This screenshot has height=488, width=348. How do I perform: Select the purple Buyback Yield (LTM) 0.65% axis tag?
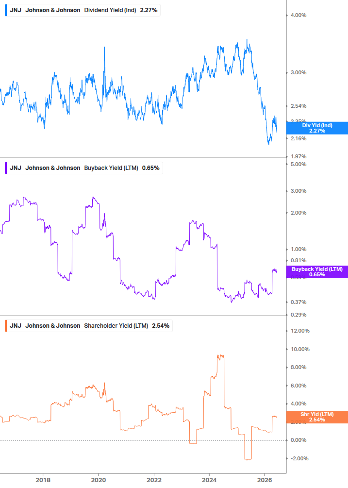(317, 272)
